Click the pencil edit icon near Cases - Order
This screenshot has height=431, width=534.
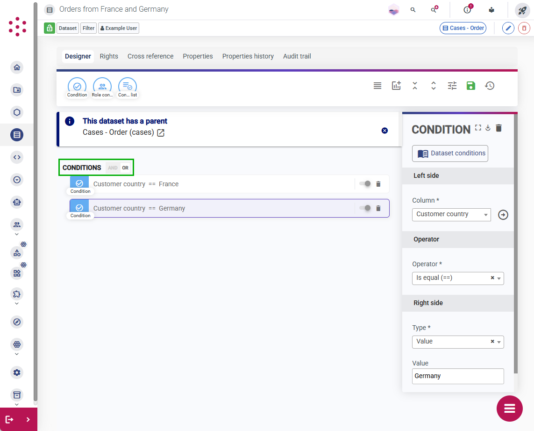pyautogui.click(x=508, y=28)
